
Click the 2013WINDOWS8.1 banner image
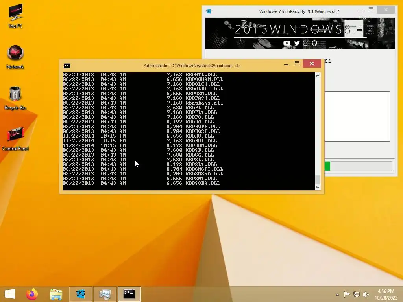pos(299,33)
